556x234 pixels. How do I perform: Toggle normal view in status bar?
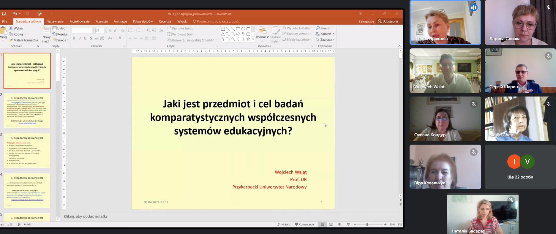pos(322,224)
